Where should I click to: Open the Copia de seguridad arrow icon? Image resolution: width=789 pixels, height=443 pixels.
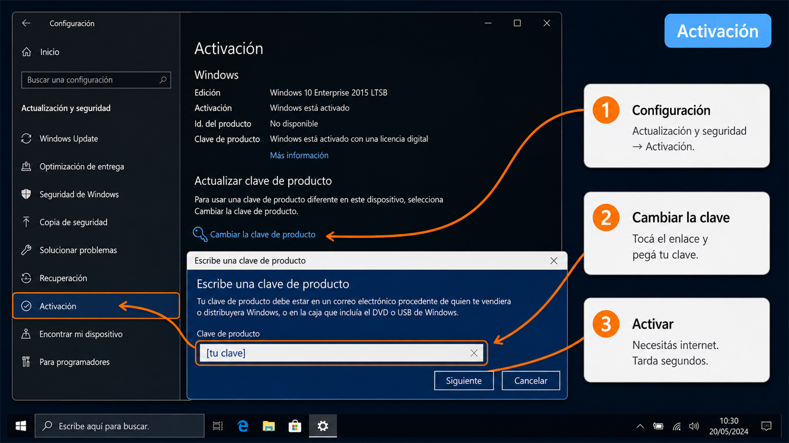(x=26, y=221)
